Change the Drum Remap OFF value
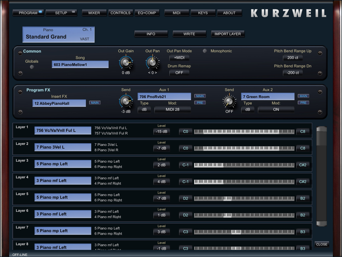This screenshot has width=342, height=257. (x=179, y=73)
